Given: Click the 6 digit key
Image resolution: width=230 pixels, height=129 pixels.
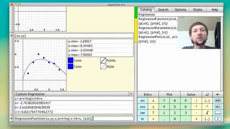Looking at the screenshot, I should tap(185, 107).
